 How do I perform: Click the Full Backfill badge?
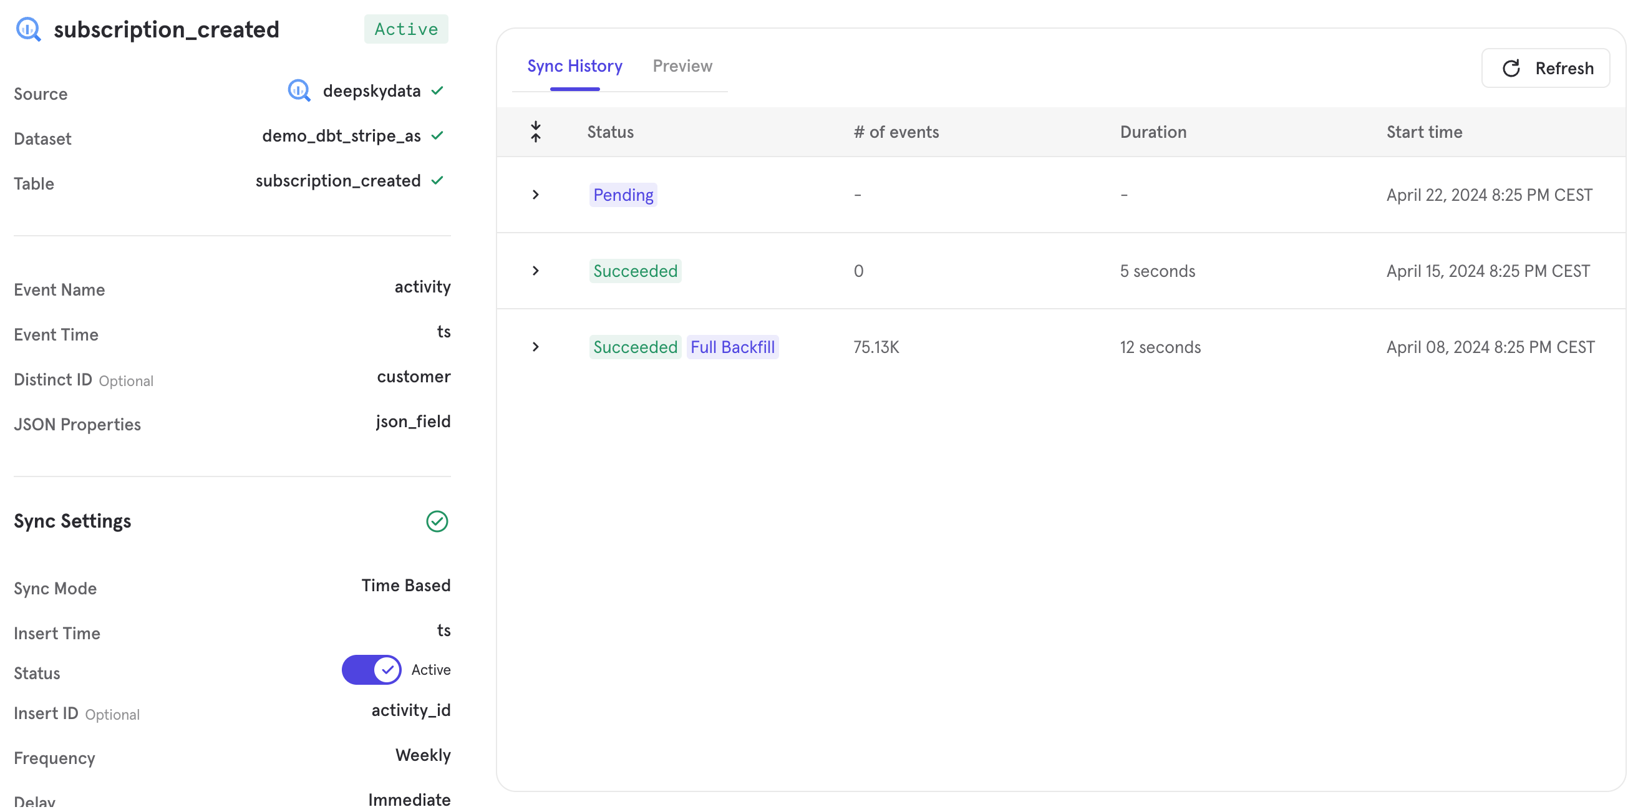pos(732,347)
